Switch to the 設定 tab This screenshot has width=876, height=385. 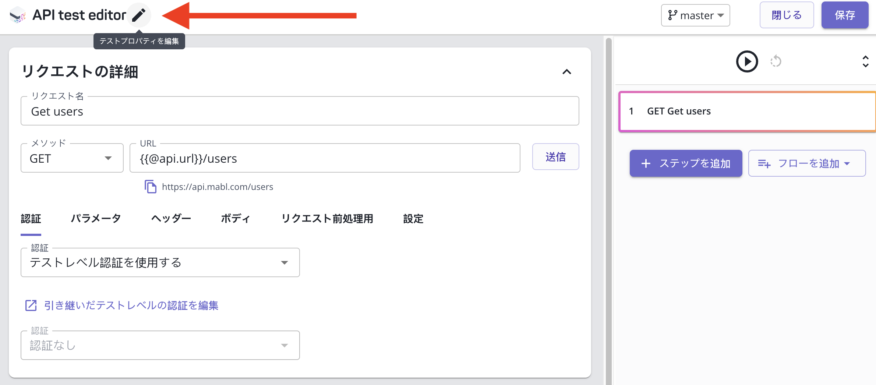click(413, 219)
